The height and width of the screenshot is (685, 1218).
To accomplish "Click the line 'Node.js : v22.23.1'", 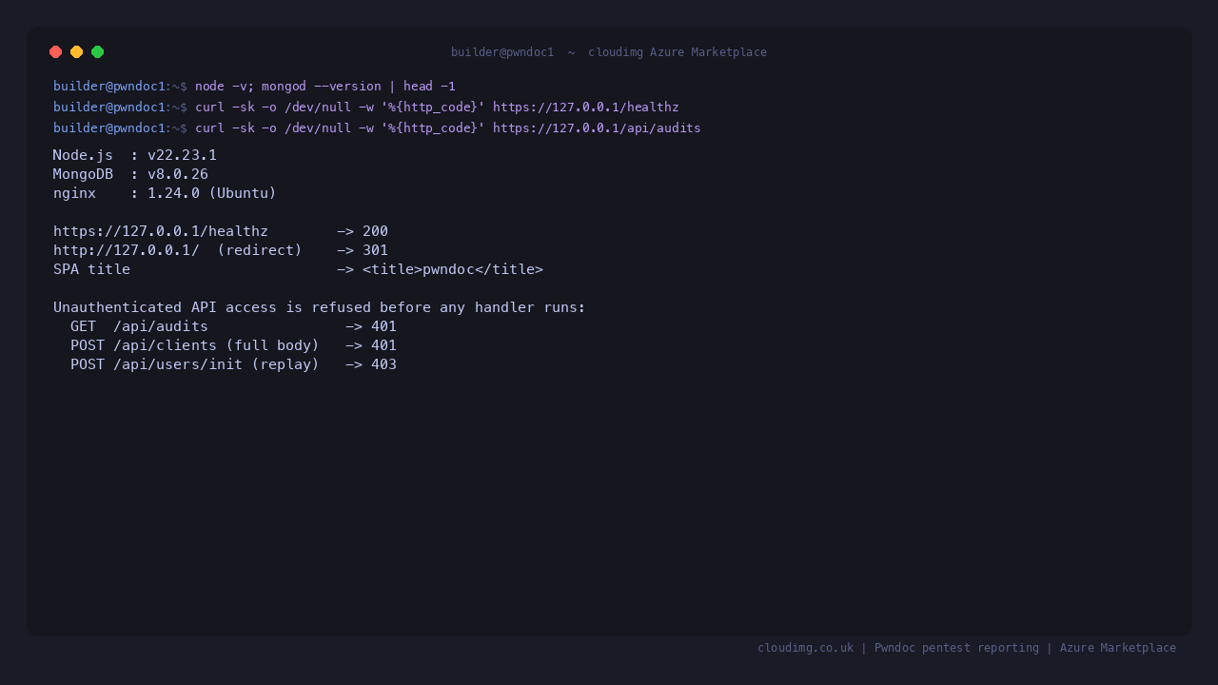I will pos(135,155).
